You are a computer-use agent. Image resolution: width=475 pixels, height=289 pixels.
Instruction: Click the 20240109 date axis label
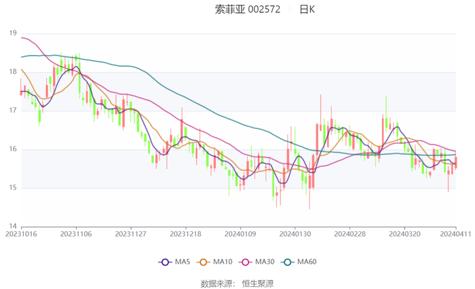click(x=240, y=234)
